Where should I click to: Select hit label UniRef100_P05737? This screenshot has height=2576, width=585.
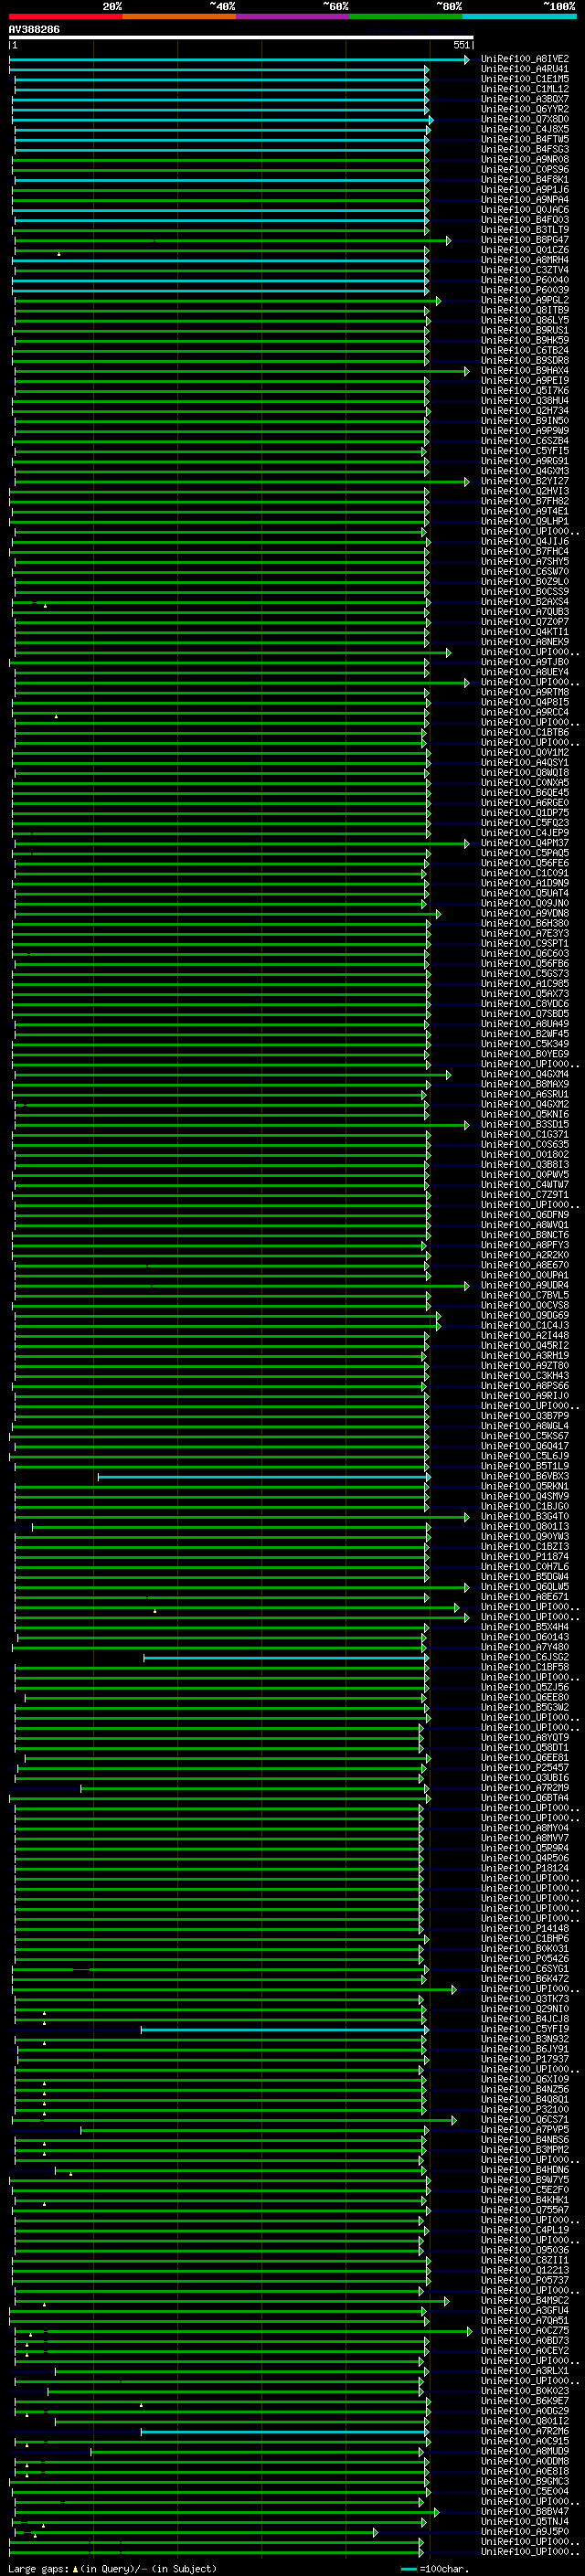pos(525,2280)
